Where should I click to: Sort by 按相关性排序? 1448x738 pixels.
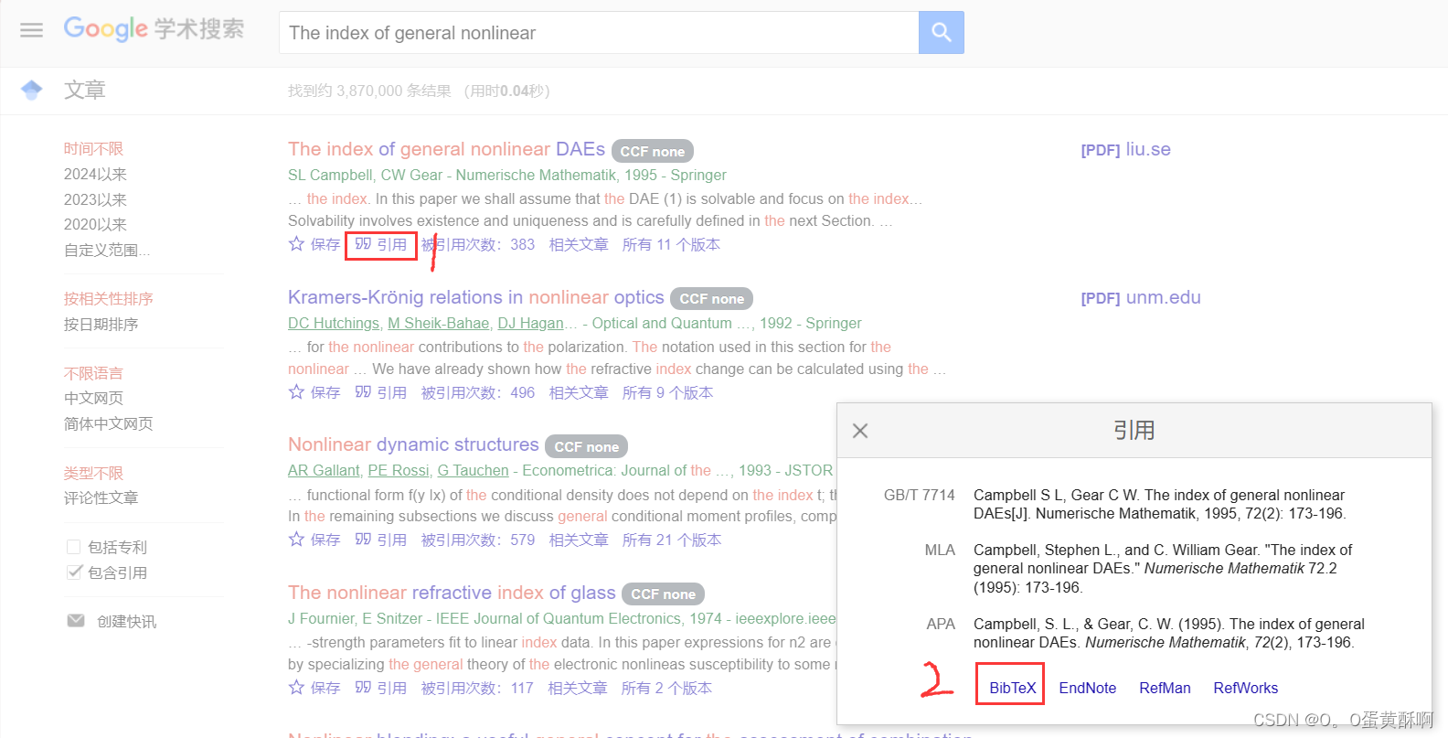[x=108, y=298]
